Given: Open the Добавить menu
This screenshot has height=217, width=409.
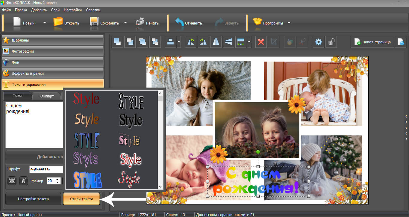Looking at the screenshot, I should tap(39, 10).
